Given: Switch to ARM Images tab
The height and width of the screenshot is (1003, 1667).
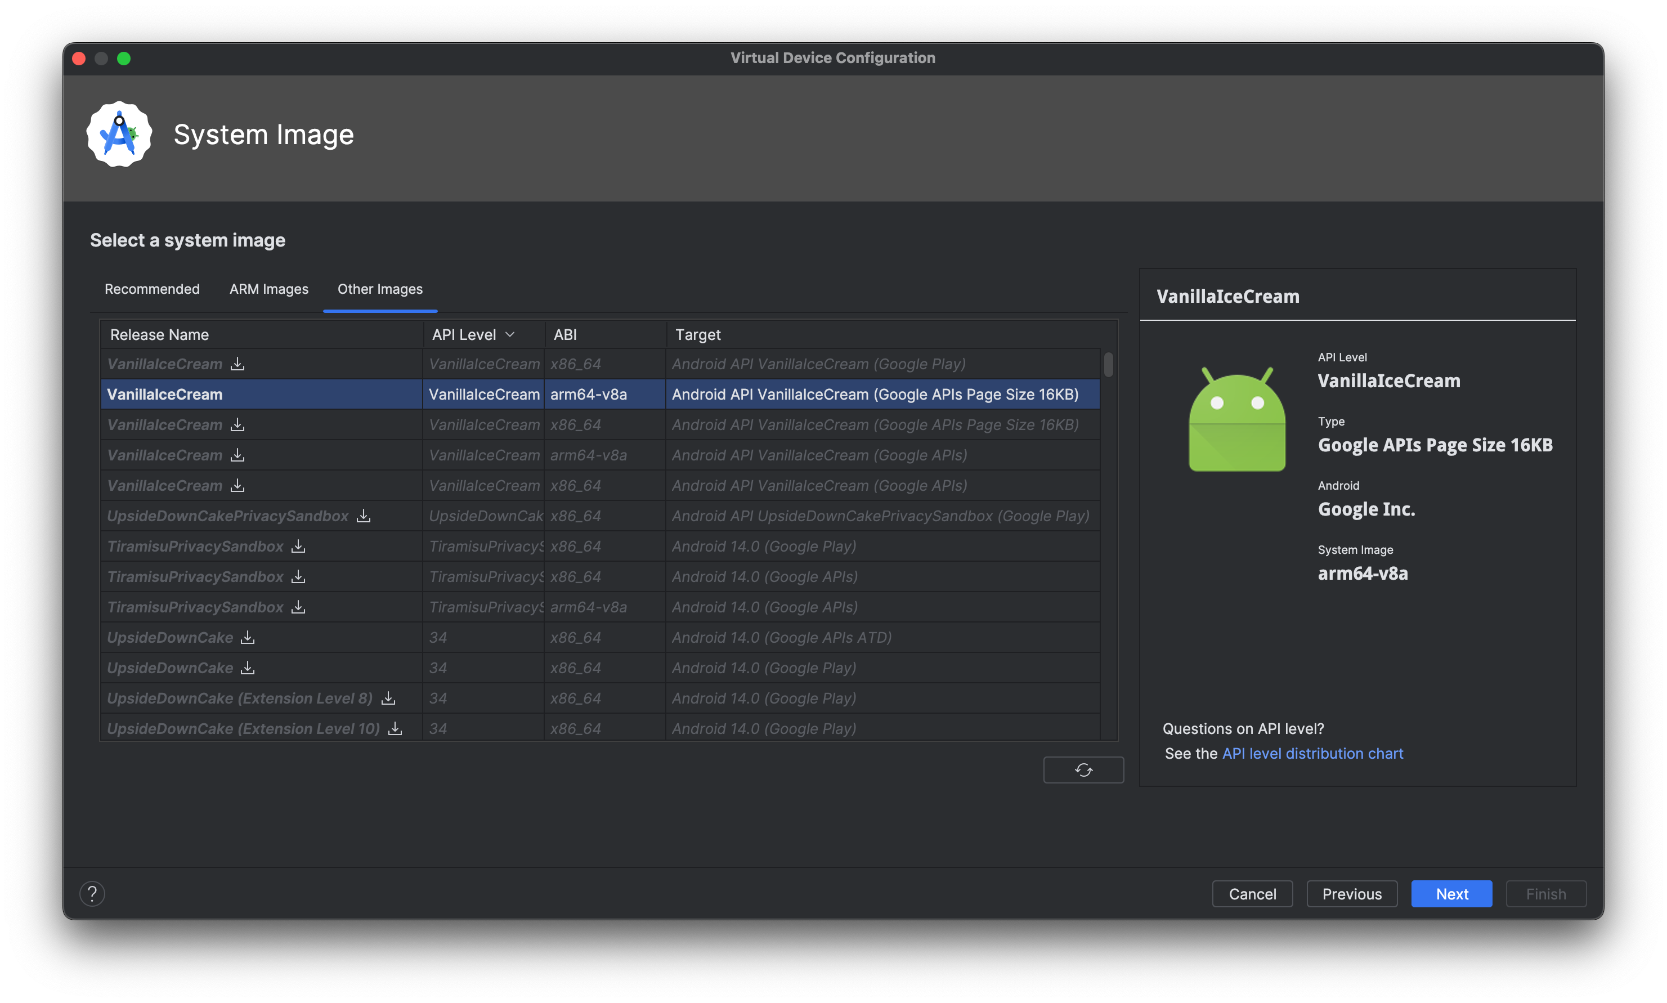Looking at the screenshot, I should click(268, 288).
